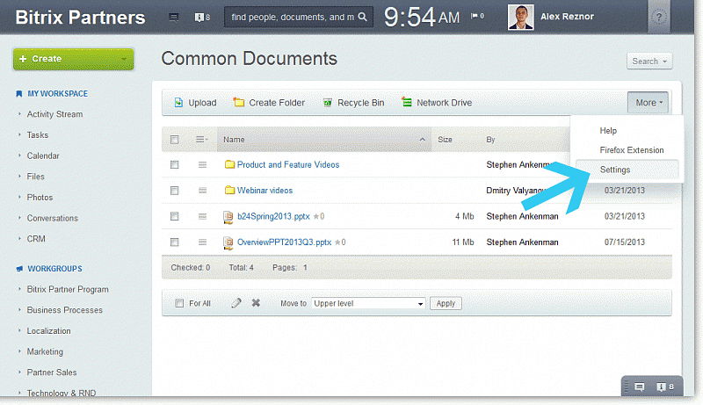Viewport: 703px width, 405px height.
Task: Open chat icon in bottom right panel
Action: click(640, 387)
